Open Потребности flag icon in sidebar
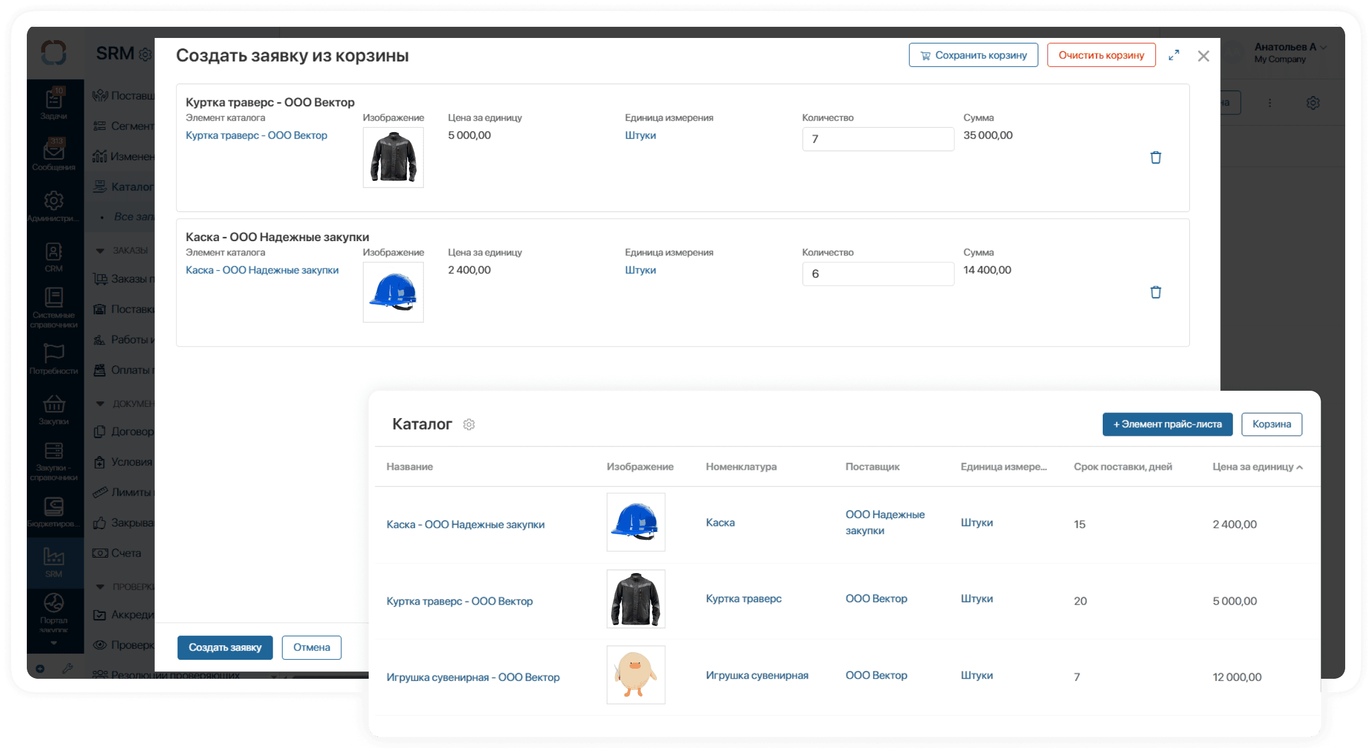1372x748 pixels. coord(54,358)
